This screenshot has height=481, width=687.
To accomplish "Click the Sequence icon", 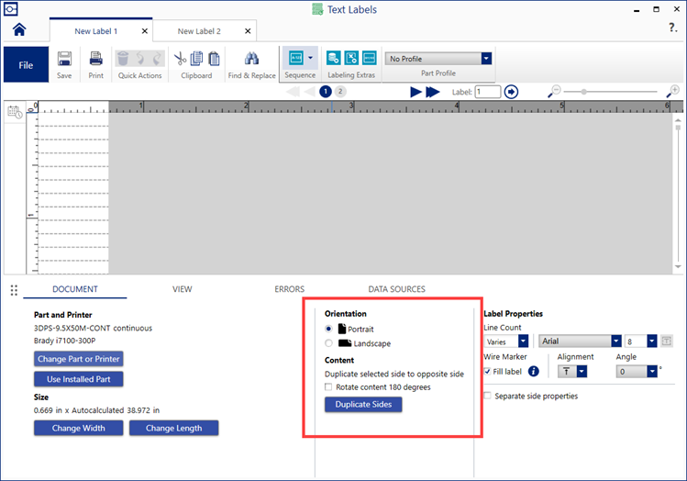I will (x=294, y=58).
